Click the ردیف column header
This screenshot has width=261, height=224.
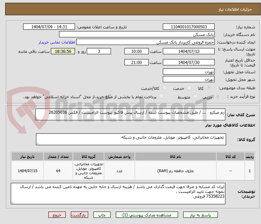coord(250,157)
